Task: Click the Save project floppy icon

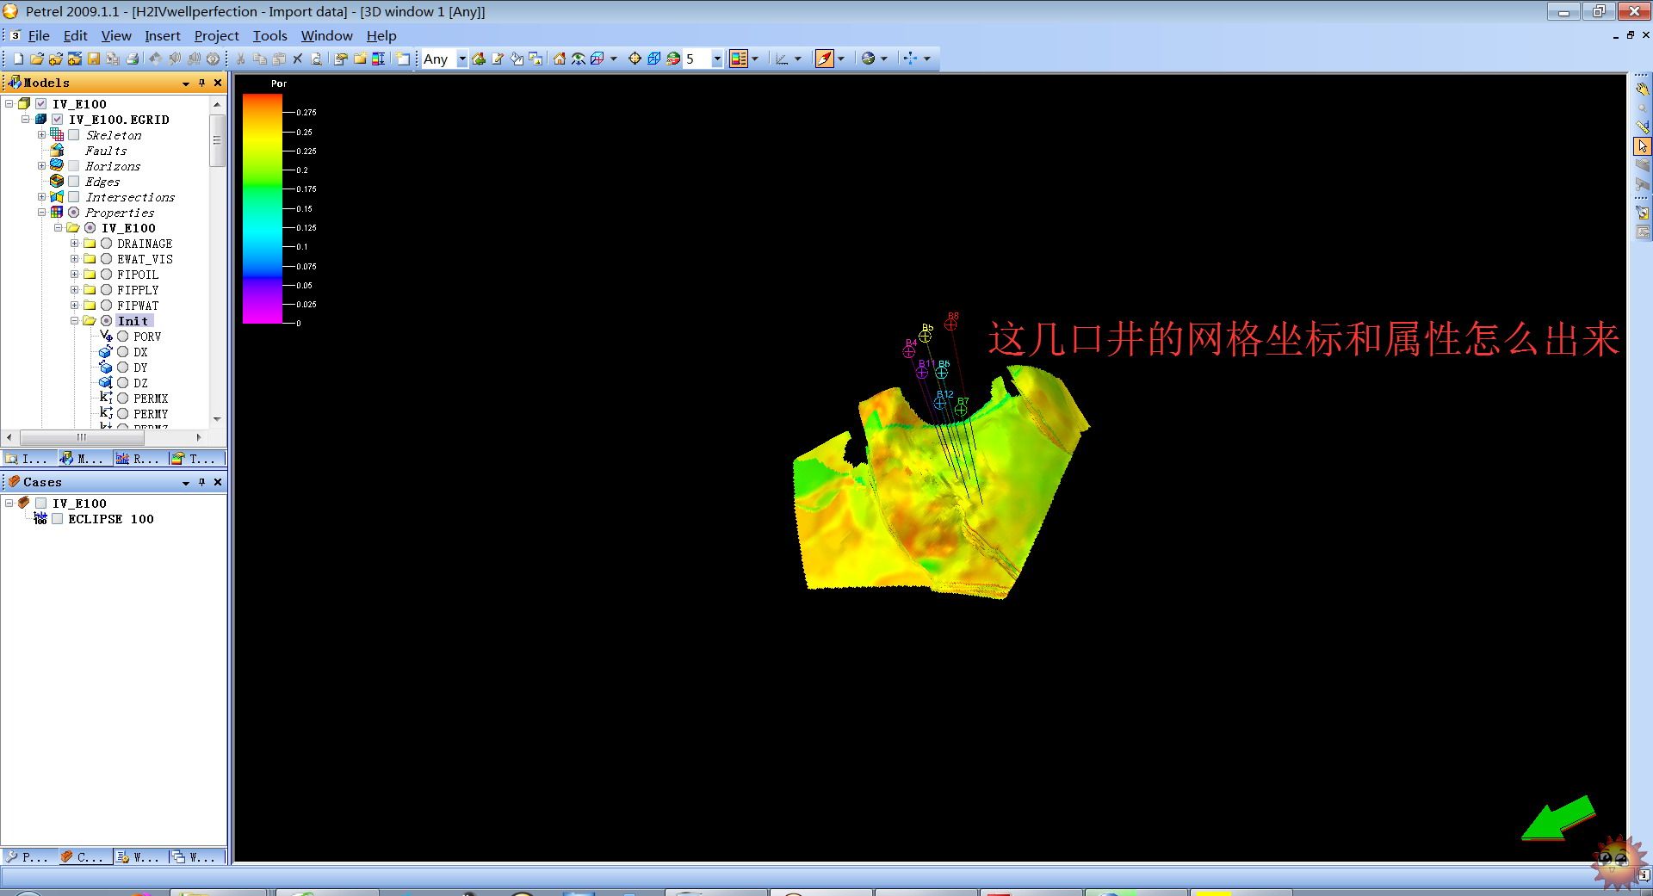Action: pos(94,59)
